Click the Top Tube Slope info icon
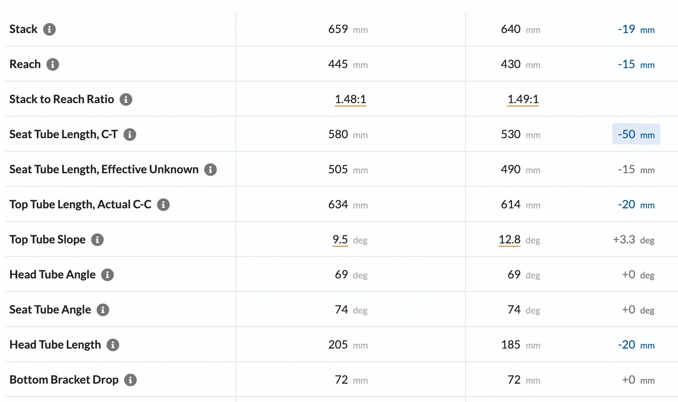The image size is (678, 402). coord(97,240)
